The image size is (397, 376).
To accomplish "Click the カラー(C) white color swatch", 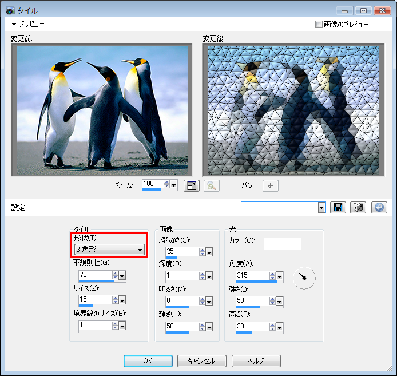I will click(283, 243).
